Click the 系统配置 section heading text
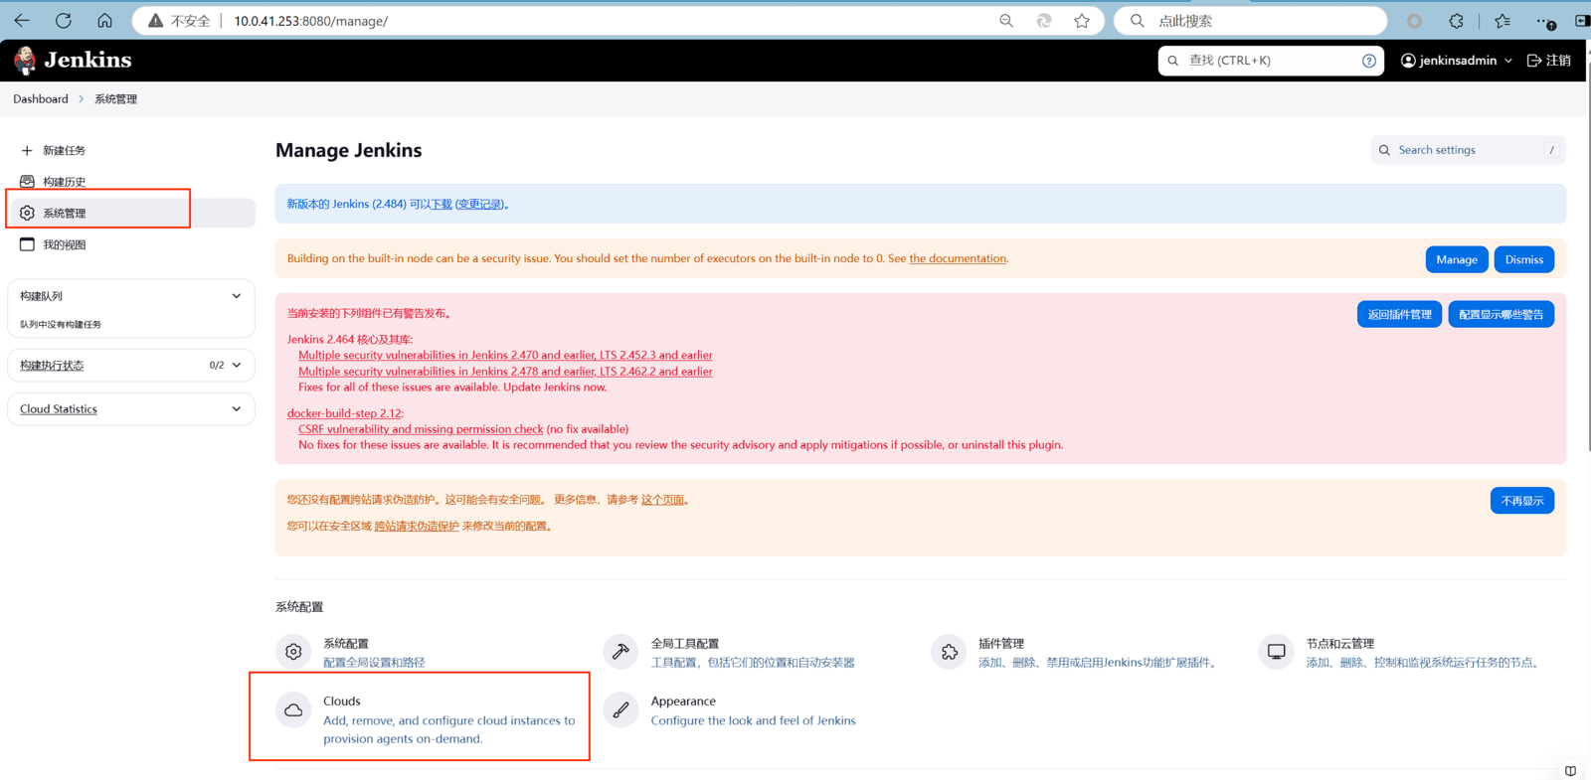This screenshot has height=780, width=1591. point(299,607)
